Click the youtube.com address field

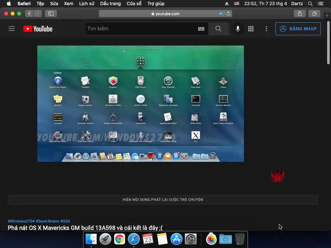[x=165, y=14]
